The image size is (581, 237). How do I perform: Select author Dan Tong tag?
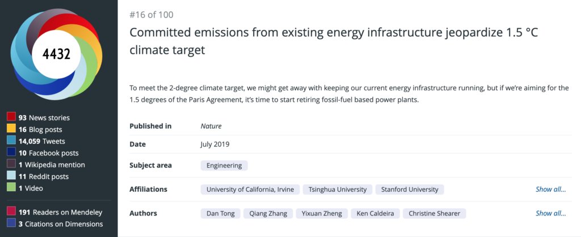tap(220, 213)
